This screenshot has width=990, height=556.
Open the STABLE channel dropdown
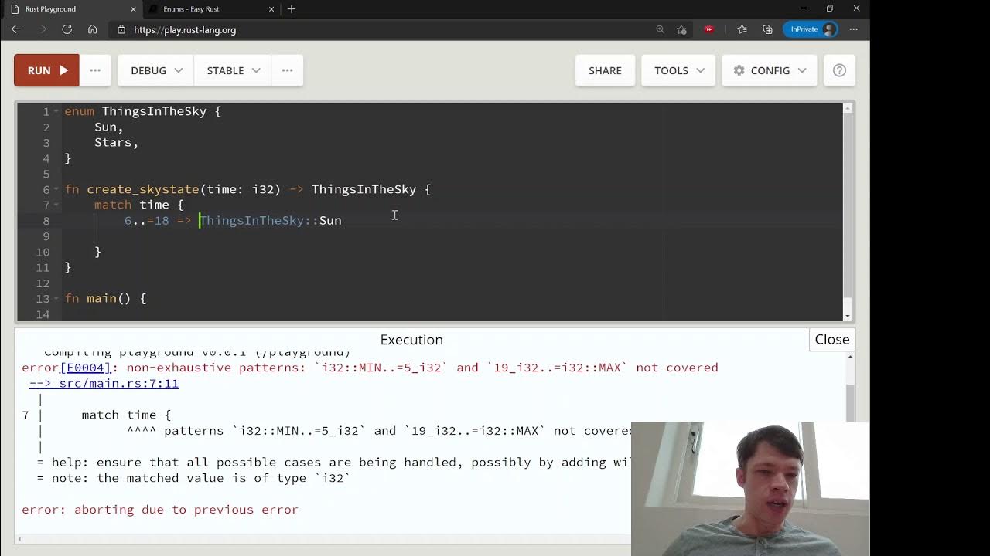[233, 70]
